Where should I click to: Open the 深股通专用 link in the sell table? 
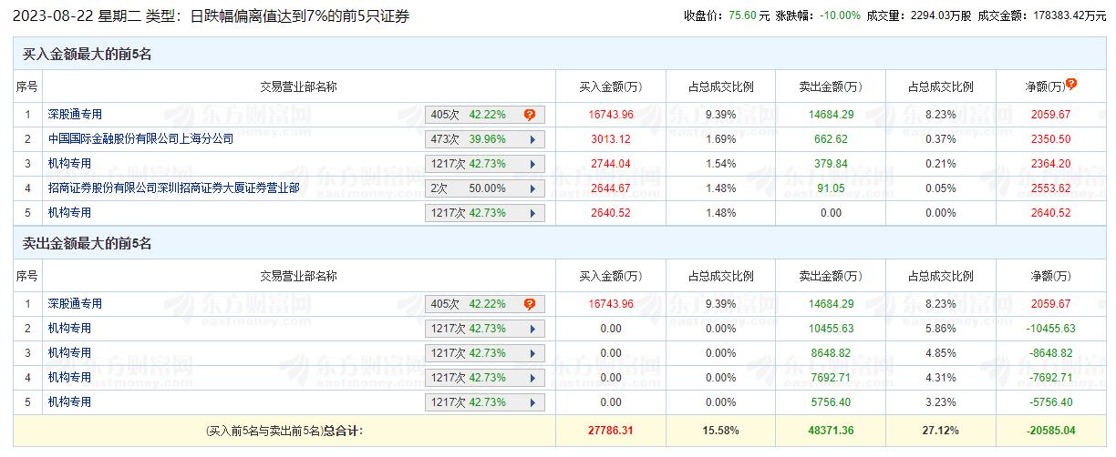[x=75, y=304]
